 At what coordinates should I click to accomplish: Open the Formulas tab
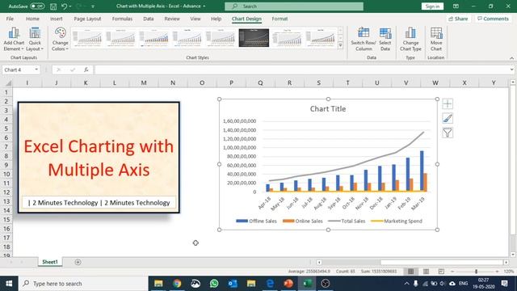pos(122,19)
